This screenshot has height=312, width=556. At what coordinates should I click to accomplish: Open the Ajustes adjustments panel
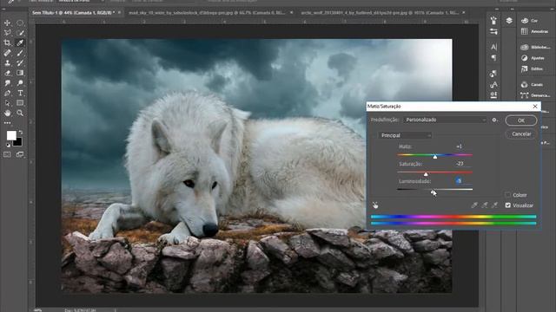click(533, 58)
